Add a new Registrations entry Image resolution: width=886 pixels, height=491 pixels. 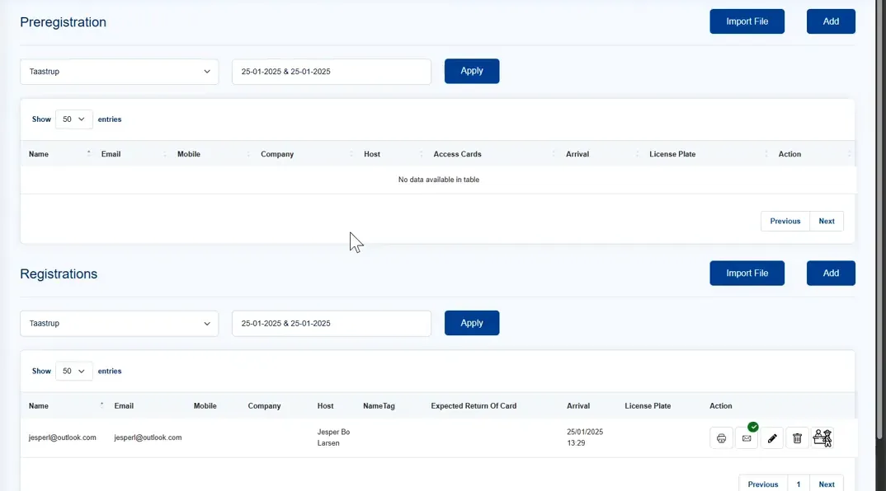[831, 274]
